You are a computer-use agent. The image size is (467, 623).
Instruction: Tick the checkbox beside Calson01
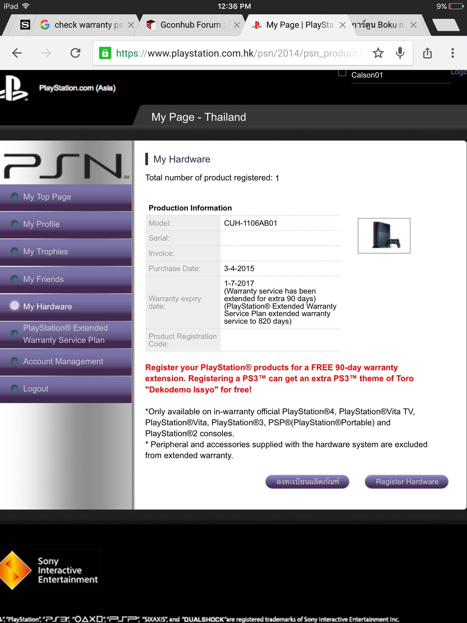pyautogui.click(x=342, y=72)
